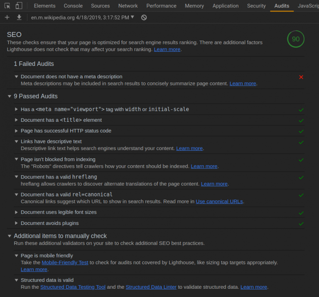Open Learn more link about Robots directives

pyautogui.click(x=204, y=167)
